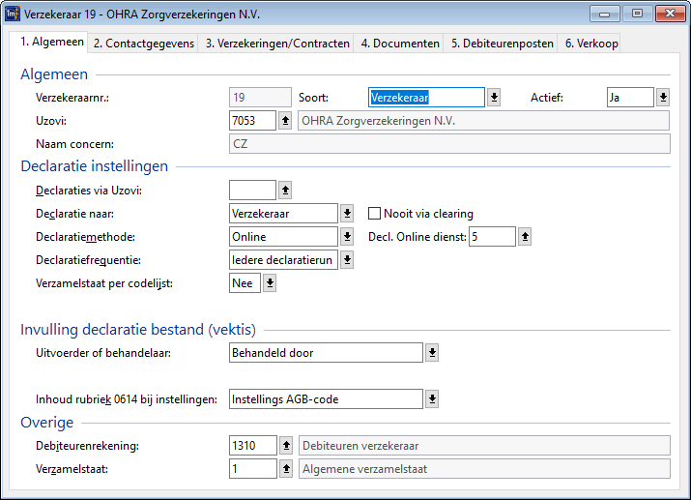691x500 pixels.
Task: Click the Invulling declaratie bestand (vektis) heading
Action: coord(138,330)
